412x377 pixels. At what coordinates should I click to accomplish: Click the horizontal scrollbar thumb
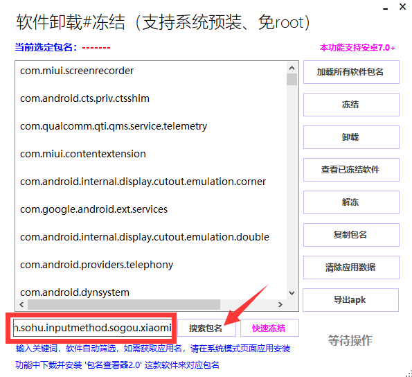point(124,305)
